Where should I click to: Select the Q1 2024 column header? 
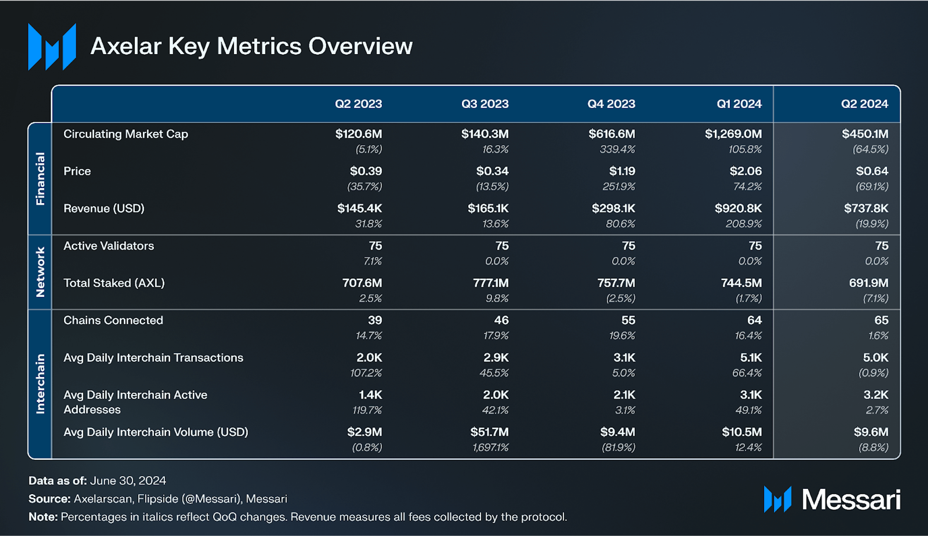739,104
